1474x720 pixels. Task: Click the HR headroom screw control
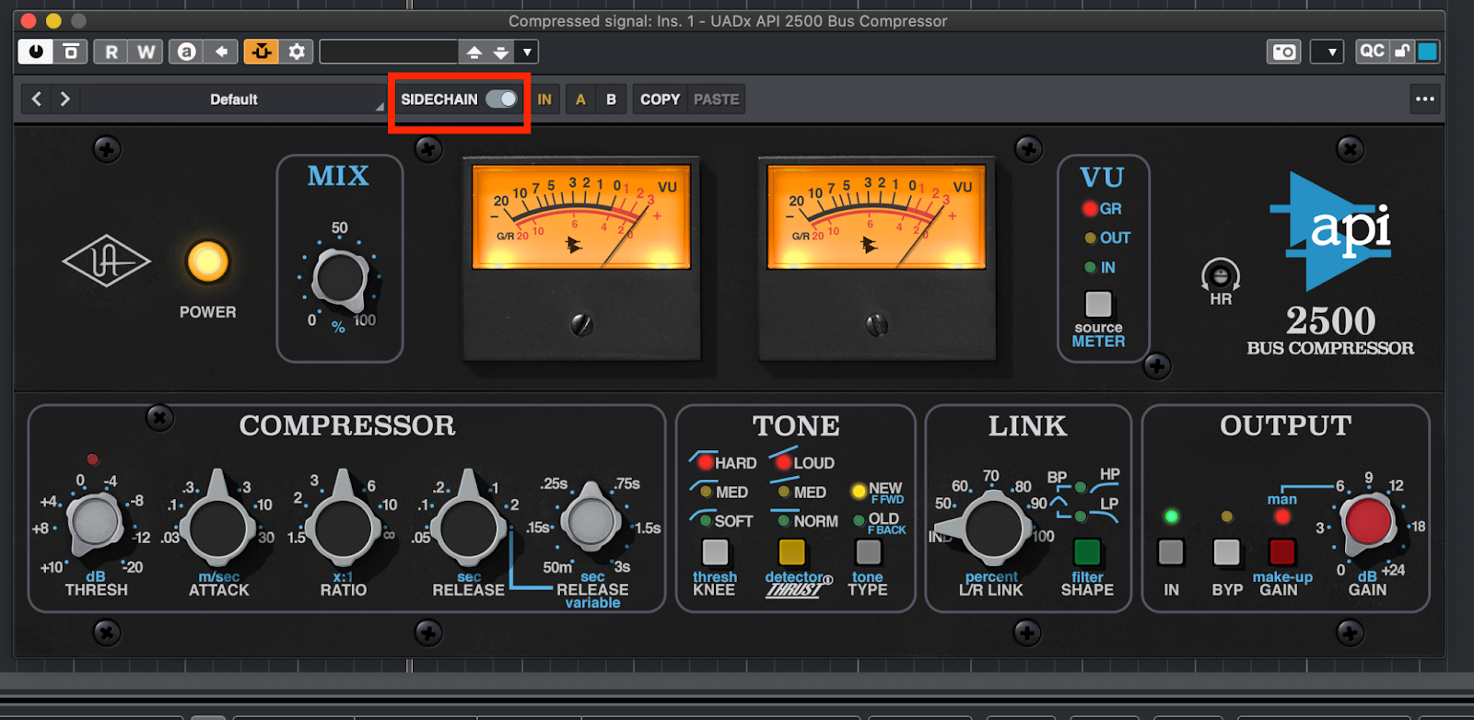[1221, 275]
